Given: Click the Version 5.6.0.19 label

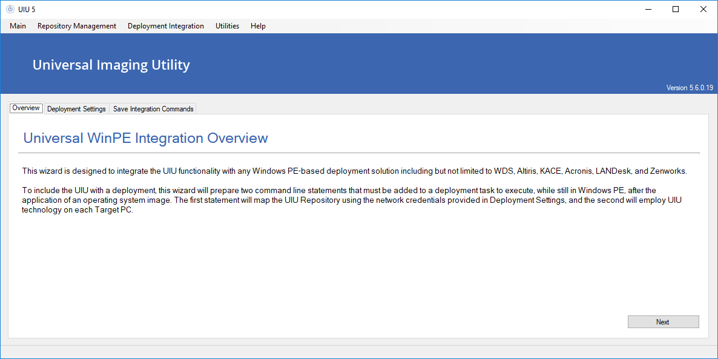Looking at the screenshot, I should click(690, 88).
